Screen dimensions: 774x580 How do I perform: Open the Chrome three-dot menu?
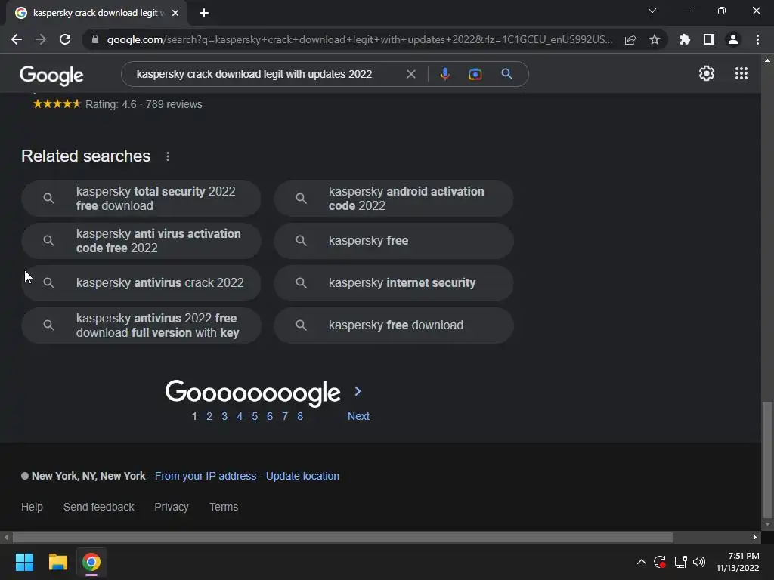coord(757,39)
